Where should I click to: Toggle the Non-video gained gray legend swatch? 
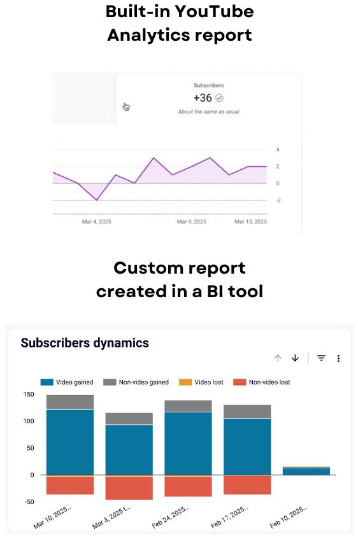pos(110,382)
